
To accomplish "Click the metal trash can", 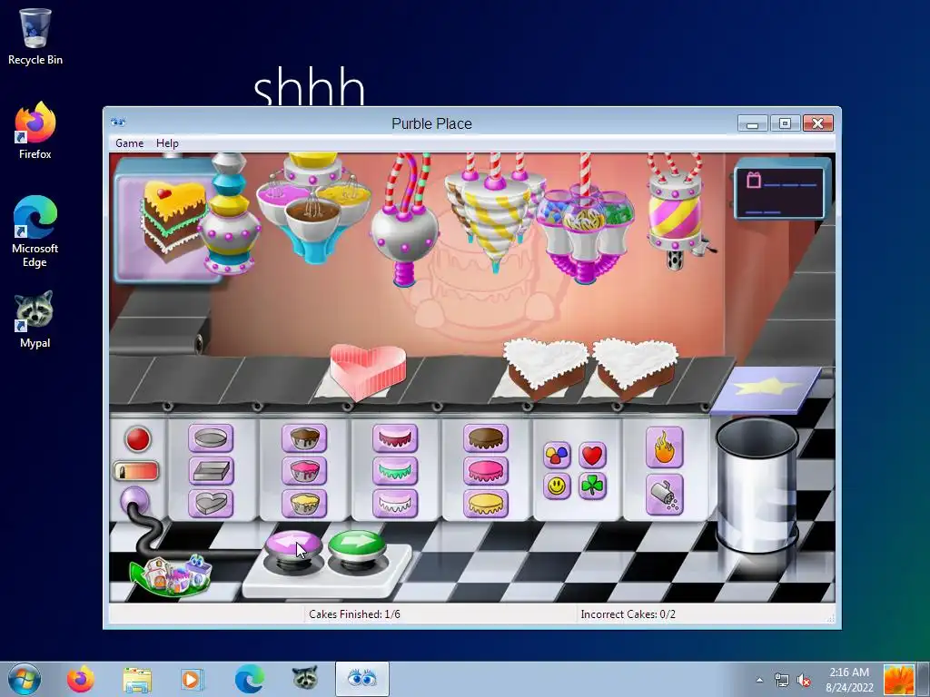I will [x=757, y=485].
